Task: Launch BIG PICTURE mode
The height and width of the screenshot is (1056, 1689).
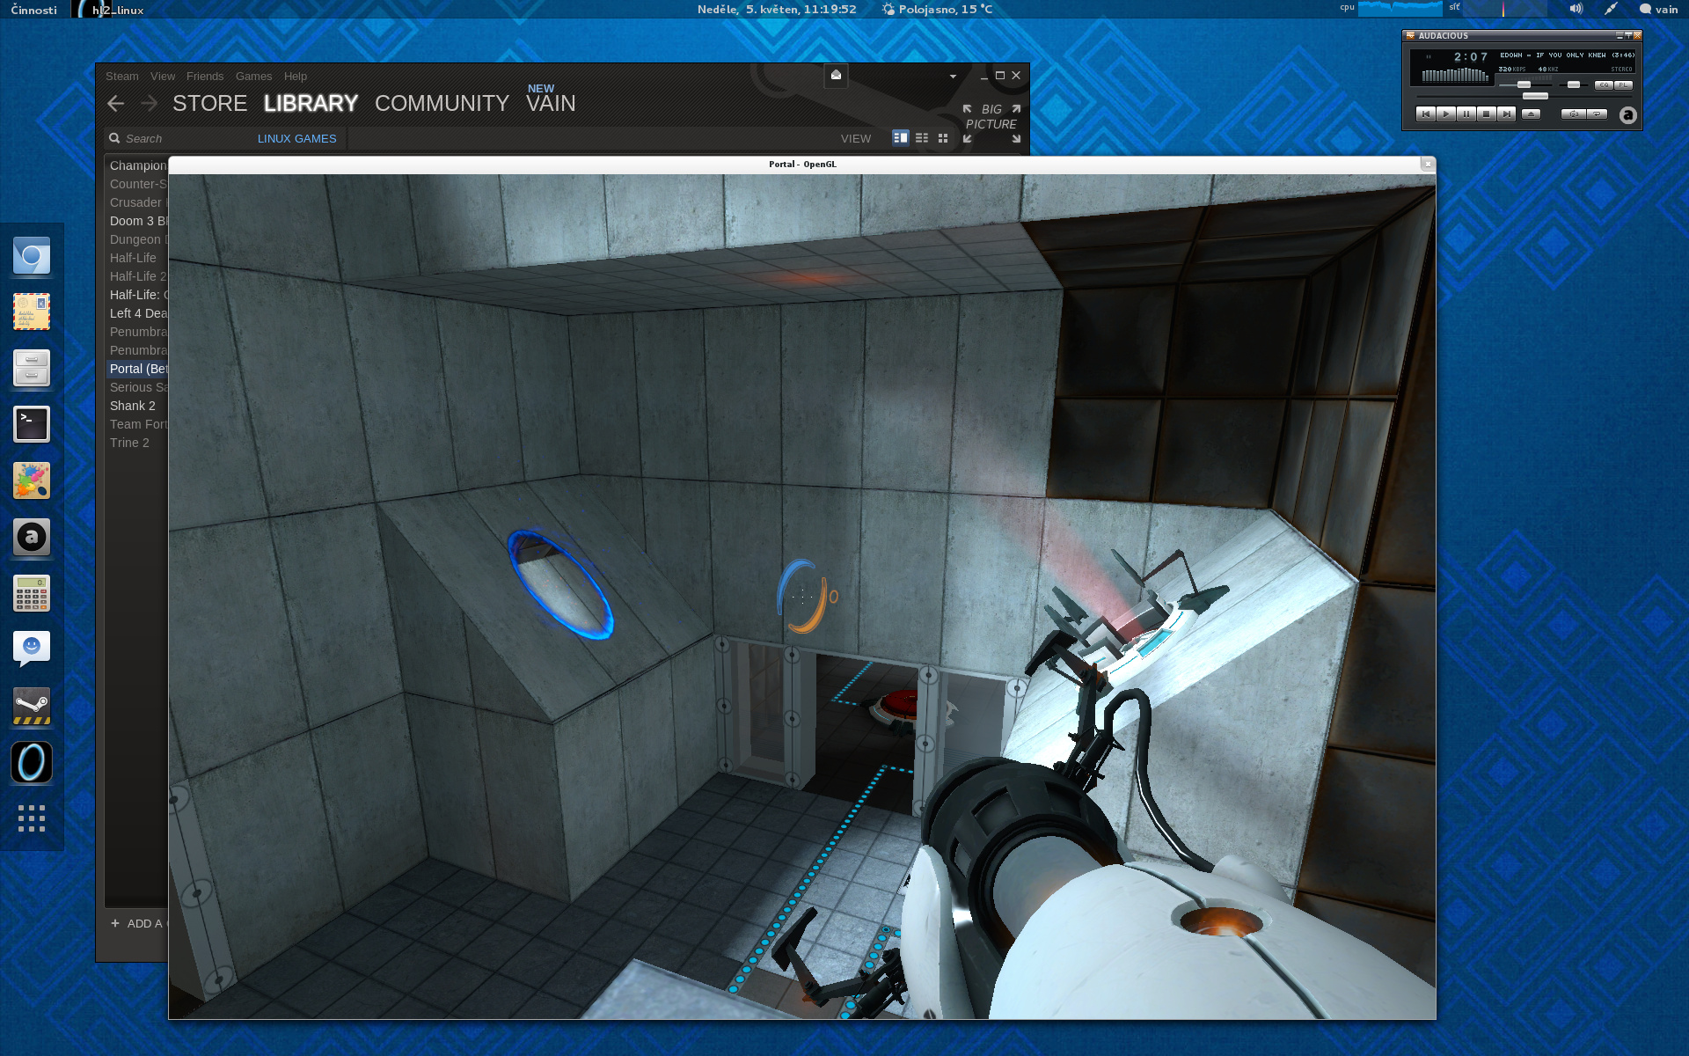Action: (x=991, y=124)
